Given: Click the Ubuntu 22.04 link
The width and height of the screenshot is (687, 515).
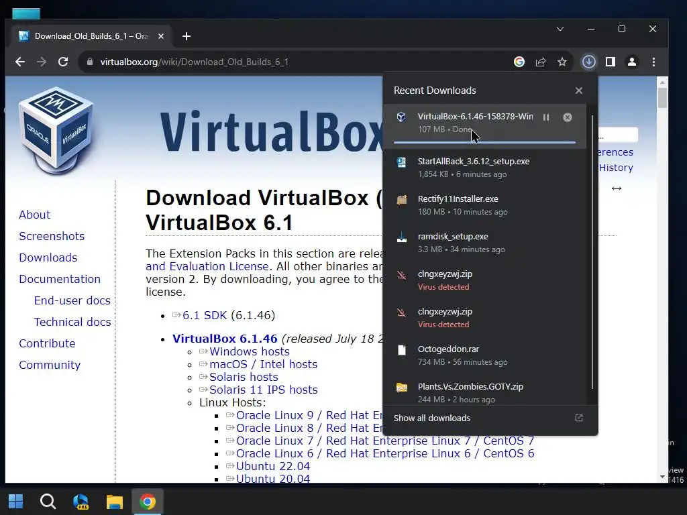Looking at the screenshot, I should tap(273, 466).
